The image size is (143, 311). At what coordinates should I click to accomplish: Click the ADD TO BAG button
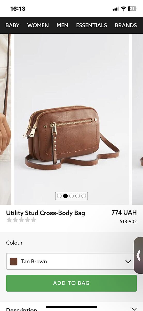click(x=71, y=283)
